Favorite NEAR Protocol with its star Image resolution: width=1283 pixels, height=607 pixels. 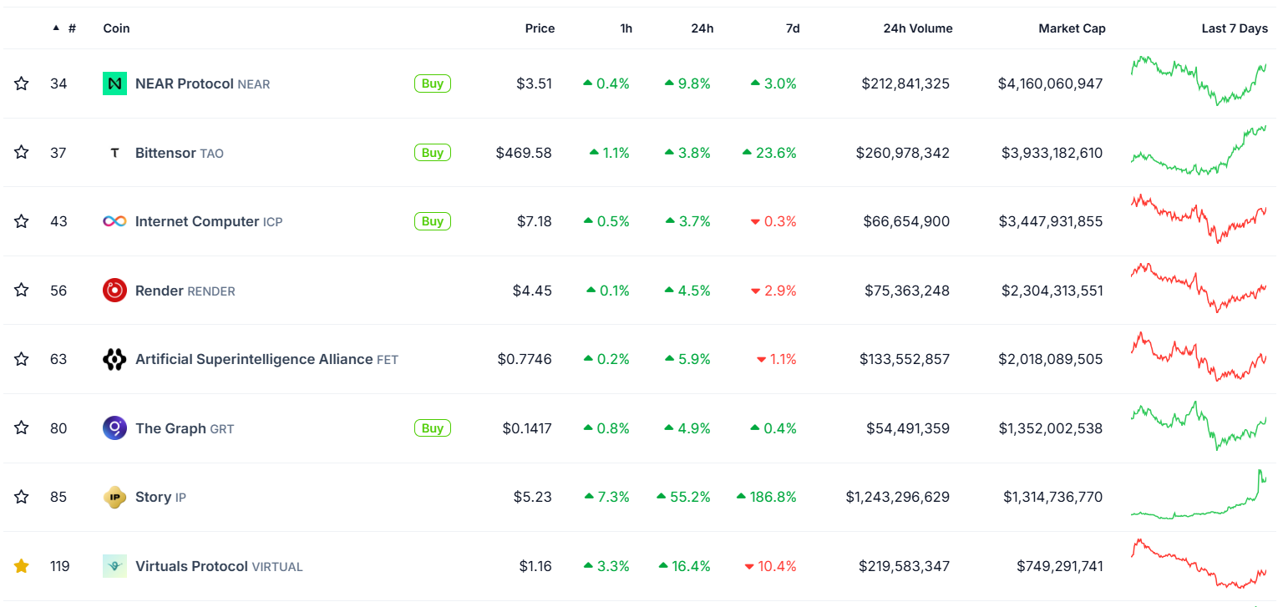tap(22, 83)
